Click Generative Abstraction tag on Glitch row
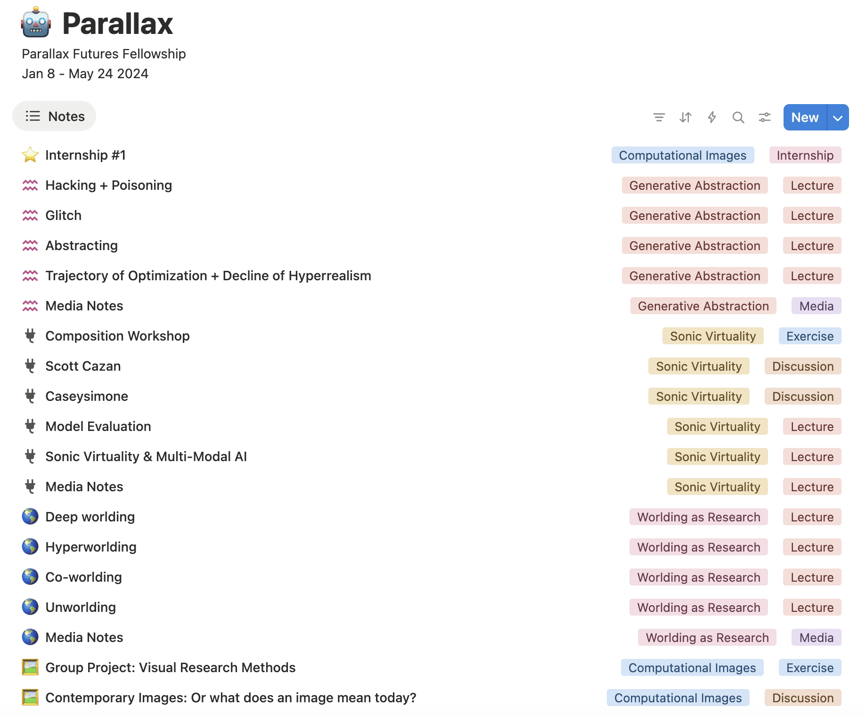Image resolution: width=866 pixels, height=715 pixels. click(x=695, y=215)
